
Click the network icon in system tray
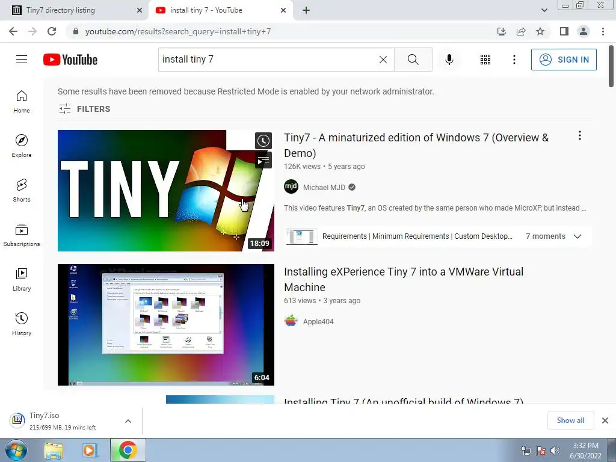(x=526, y=451)
